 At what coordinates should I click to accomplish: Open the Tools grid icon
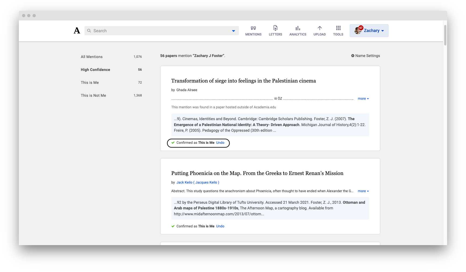click(x=338, y=28)
